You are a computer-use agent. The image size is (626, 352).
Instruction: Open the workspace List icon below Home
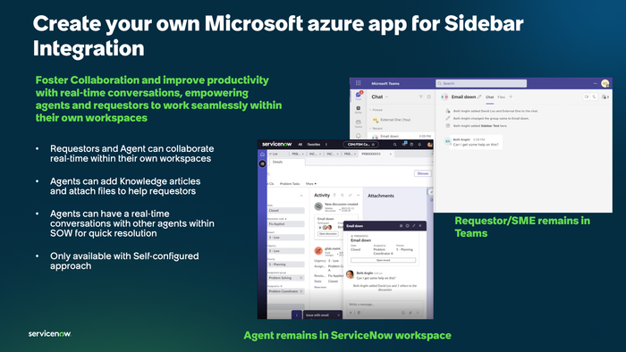tap(262, 163)
